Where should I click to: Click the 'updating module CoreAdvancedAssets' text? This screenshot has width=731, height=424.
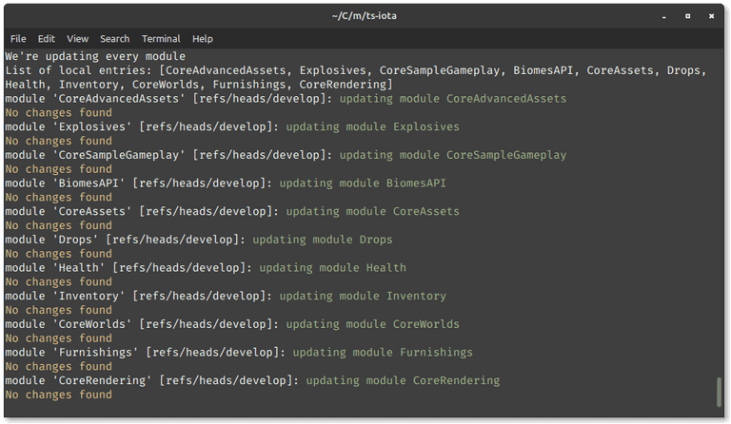[453, 99]
